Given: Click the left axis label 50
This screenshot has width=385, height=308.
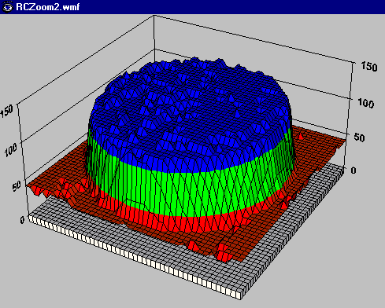Looking at the screenshot, I should (17, 185).
